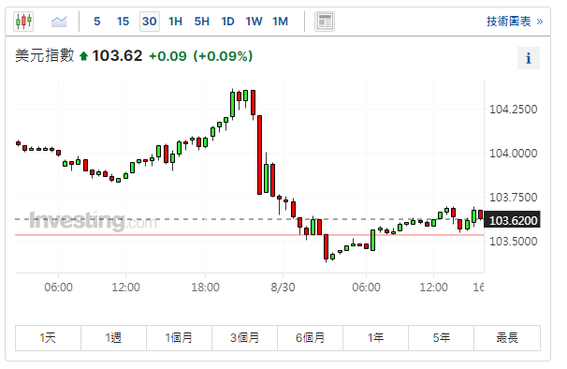Select the 1H interval
Screen dimensions: 567x369
175,22
